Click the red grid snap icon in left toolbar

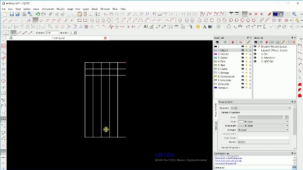click(x=3, y=46)
